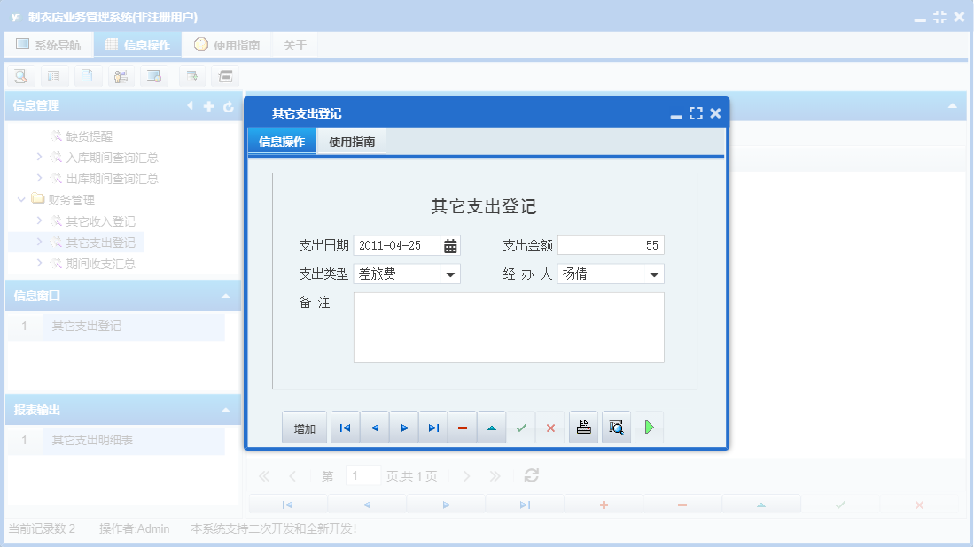
Task: Click the page number input field
Action: click(x=362, y=474)
